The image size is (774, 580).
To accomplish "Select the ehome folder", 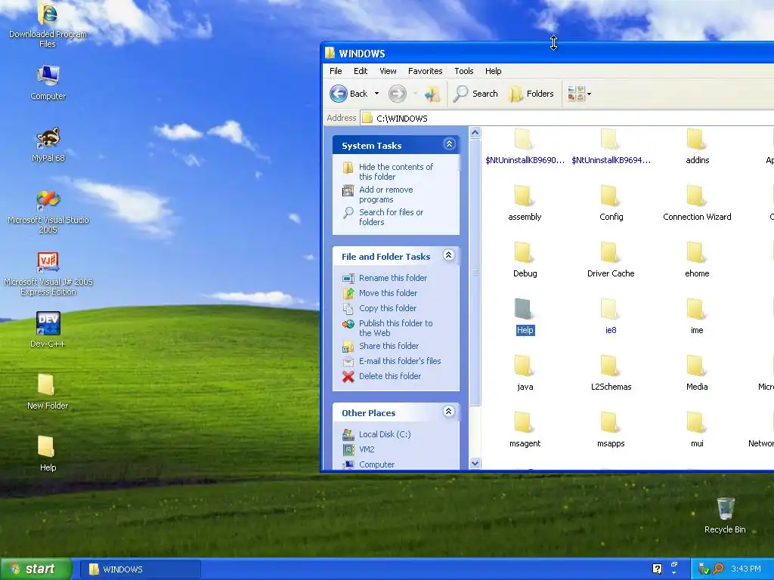I will coord(697,260).
